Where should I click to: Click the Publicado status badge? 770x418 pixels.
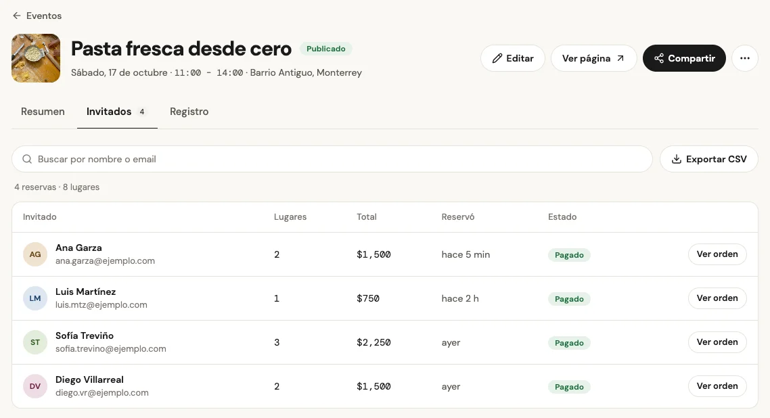(326, 49)
